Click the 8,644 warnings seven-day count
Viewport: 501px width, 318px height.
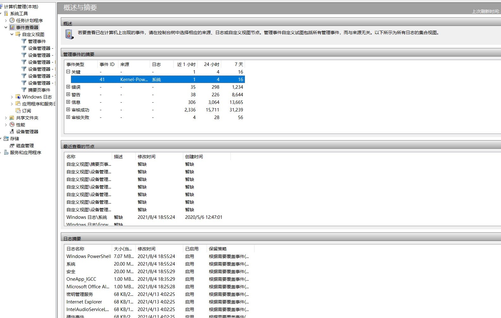(x=237, y=95)
